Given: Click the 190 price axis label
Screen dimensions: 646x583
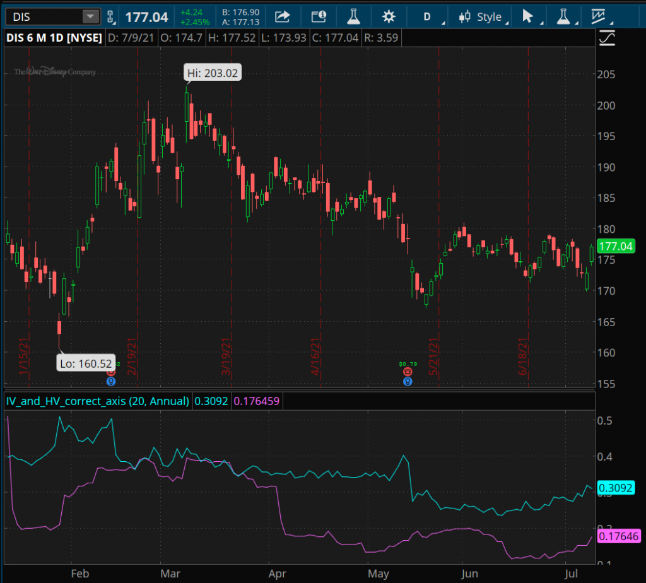Looking at the screenshot, I should tap(606, 167).
